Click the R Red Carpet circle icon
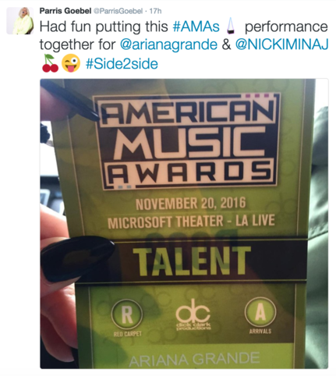This screenshot has height=376, width=336. pos(127,314)
